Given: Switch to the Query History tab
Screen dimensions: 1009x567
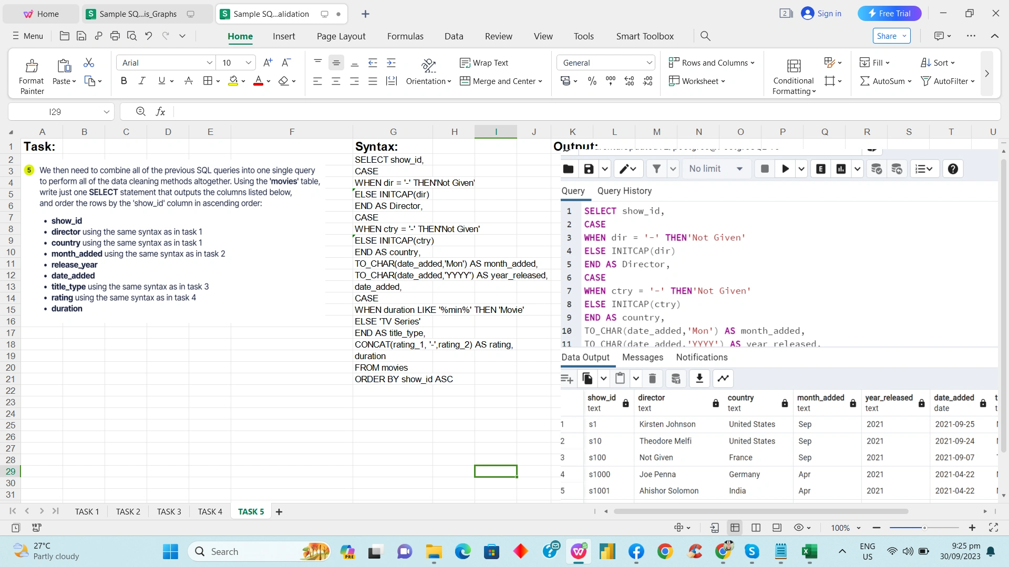Looking at the screenshot, I should pyautogui.click(x=625, y=191).
